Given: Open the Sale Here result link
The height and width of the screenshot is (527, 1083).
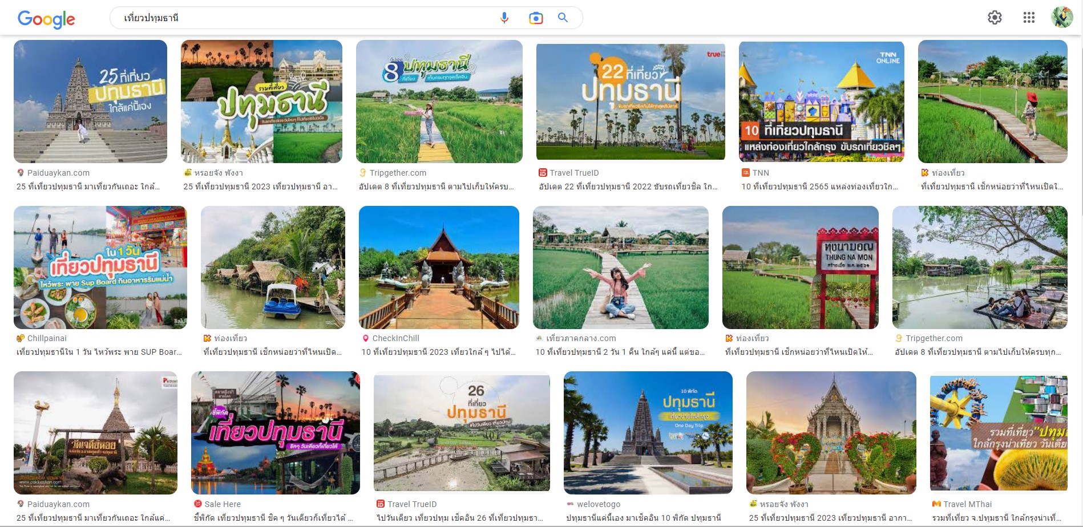Looking at the screenshot, I should pyautogui.click(x=222, y=504).
